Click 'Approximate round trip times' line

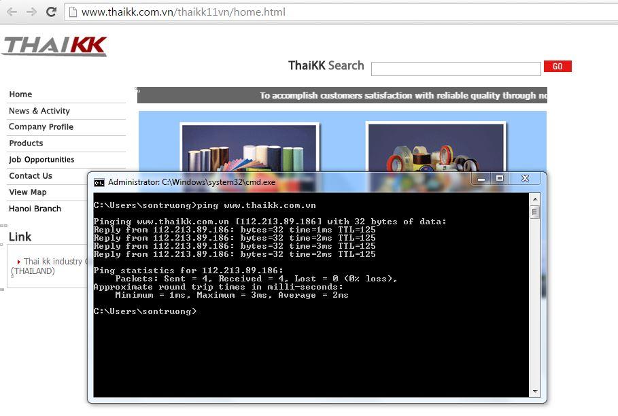218,287
